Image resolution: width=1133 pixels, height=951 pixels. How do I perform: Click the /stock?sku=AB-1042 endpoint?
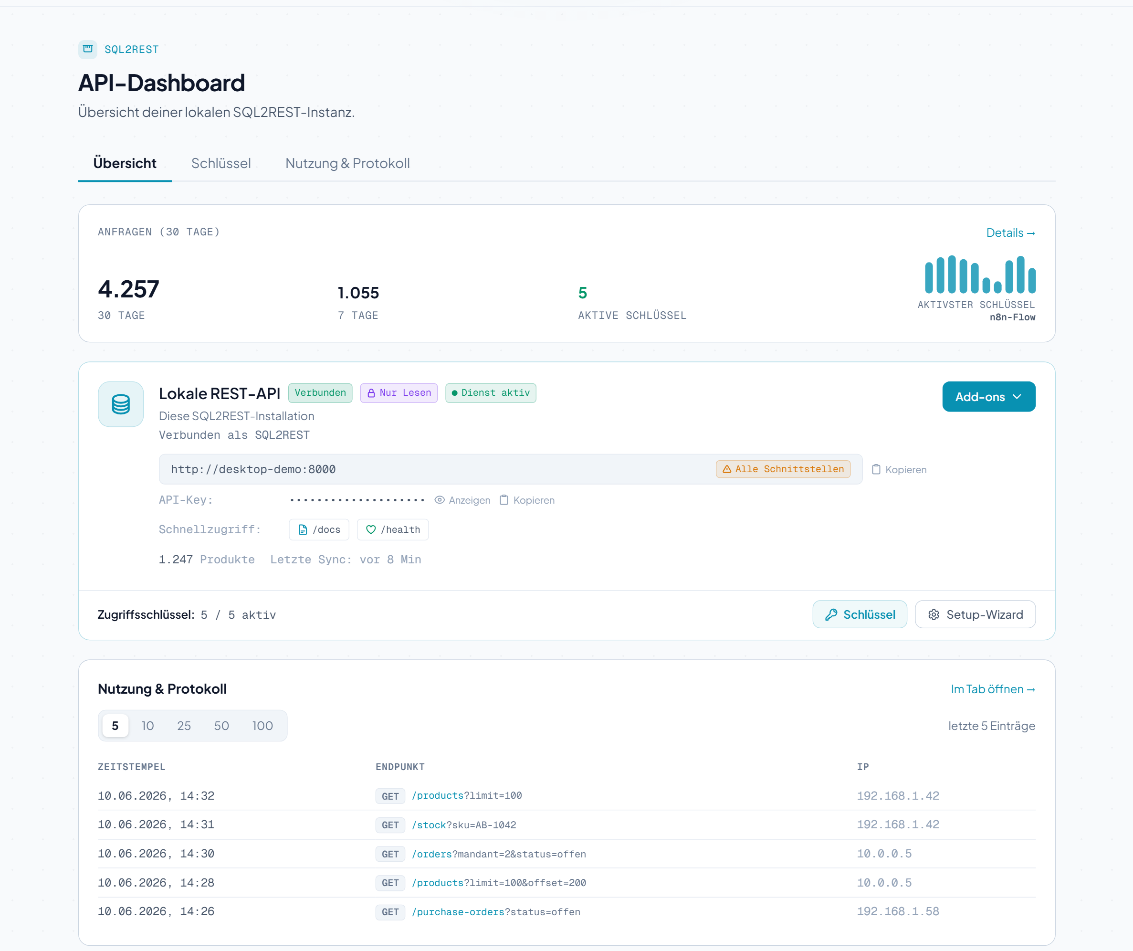(464, 825)
